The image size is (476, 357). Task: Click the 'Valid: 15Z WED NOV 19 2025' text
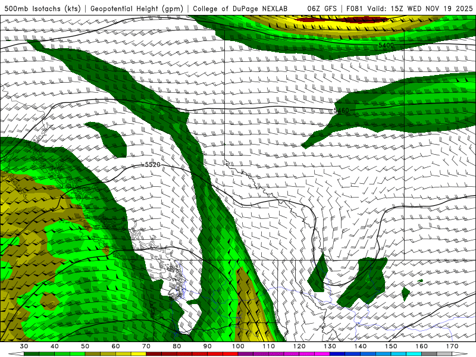tap(420, 8)
